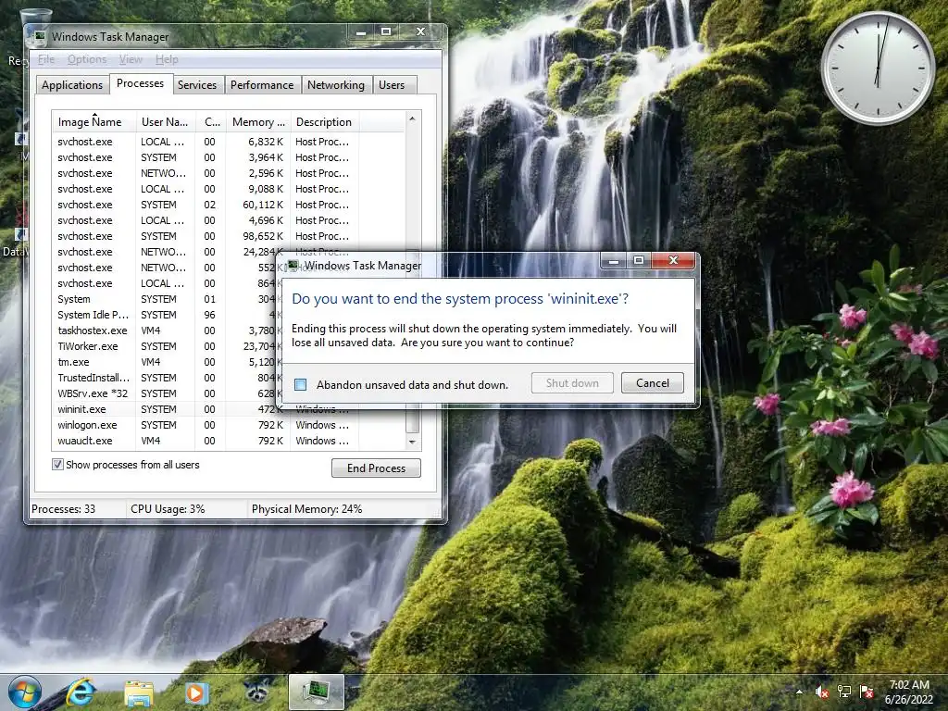Uncheck 'Show processes from all users'
948x711 pixels.
coord(57,465)
